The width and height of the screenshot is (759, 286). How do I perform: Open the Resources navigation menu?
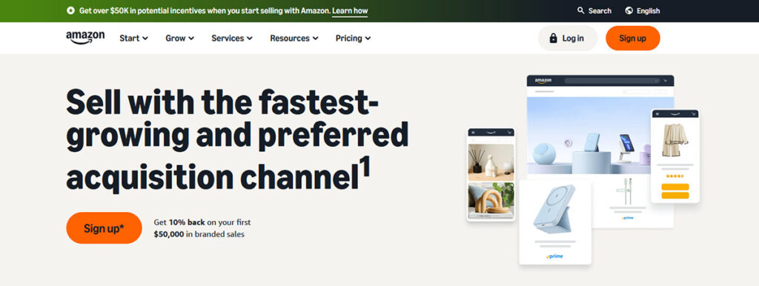pyautogui.click(x=294, y=39)
